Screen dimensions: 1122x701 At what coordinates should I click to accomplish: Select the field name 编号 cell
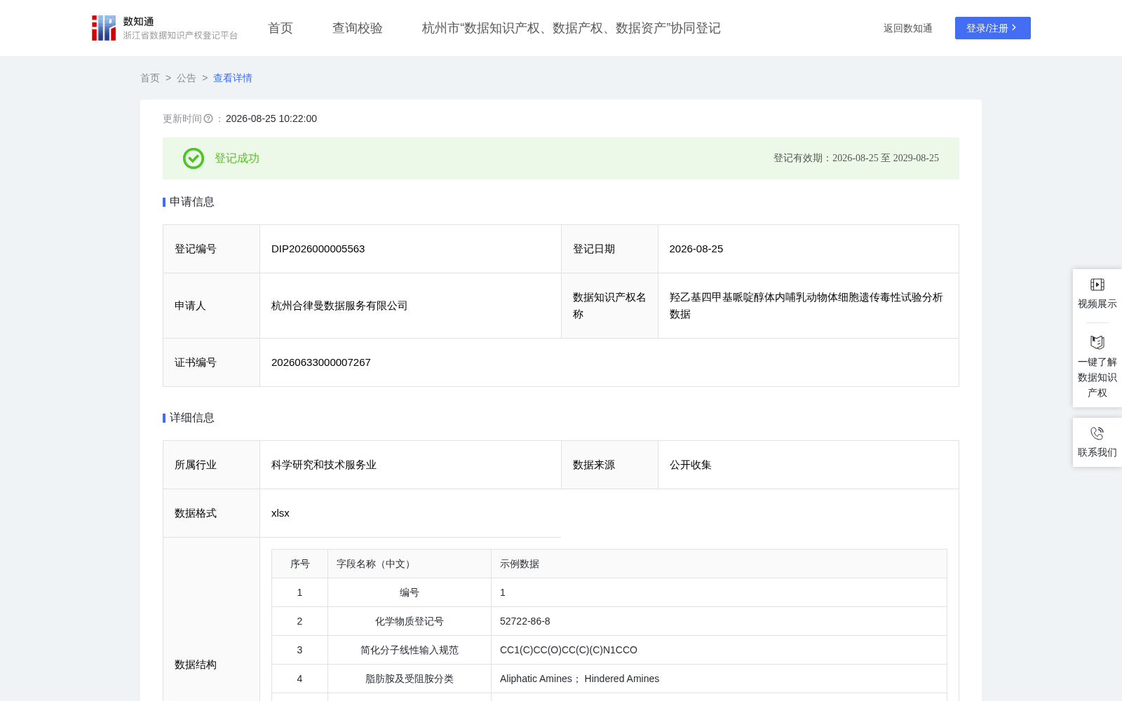point(410,592)
